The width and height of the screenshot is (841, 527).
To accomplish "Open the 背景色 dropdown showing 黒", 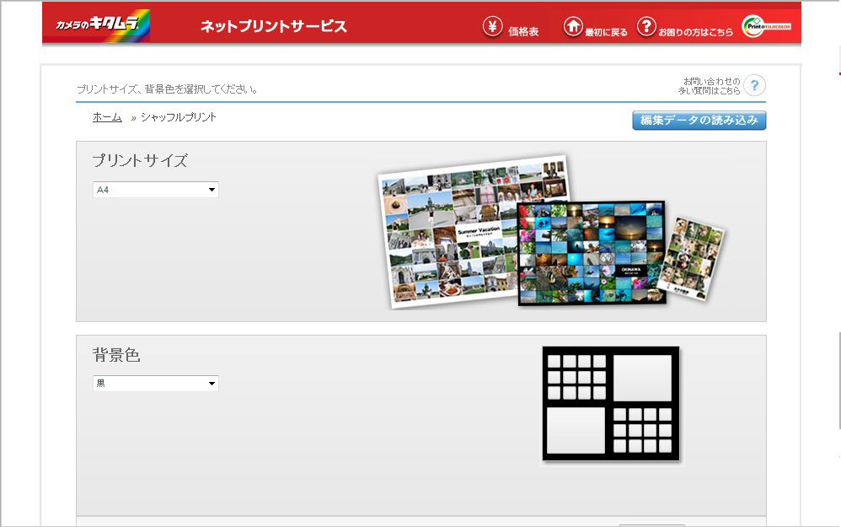I will [x=155, y=384].
